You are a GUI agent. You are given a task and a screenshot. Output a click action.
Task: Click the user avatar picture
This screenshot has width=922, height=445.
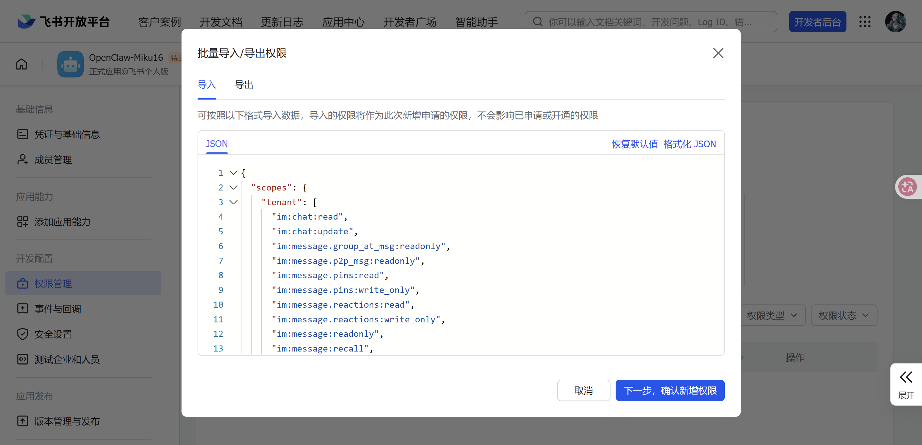tap(895, 22)
